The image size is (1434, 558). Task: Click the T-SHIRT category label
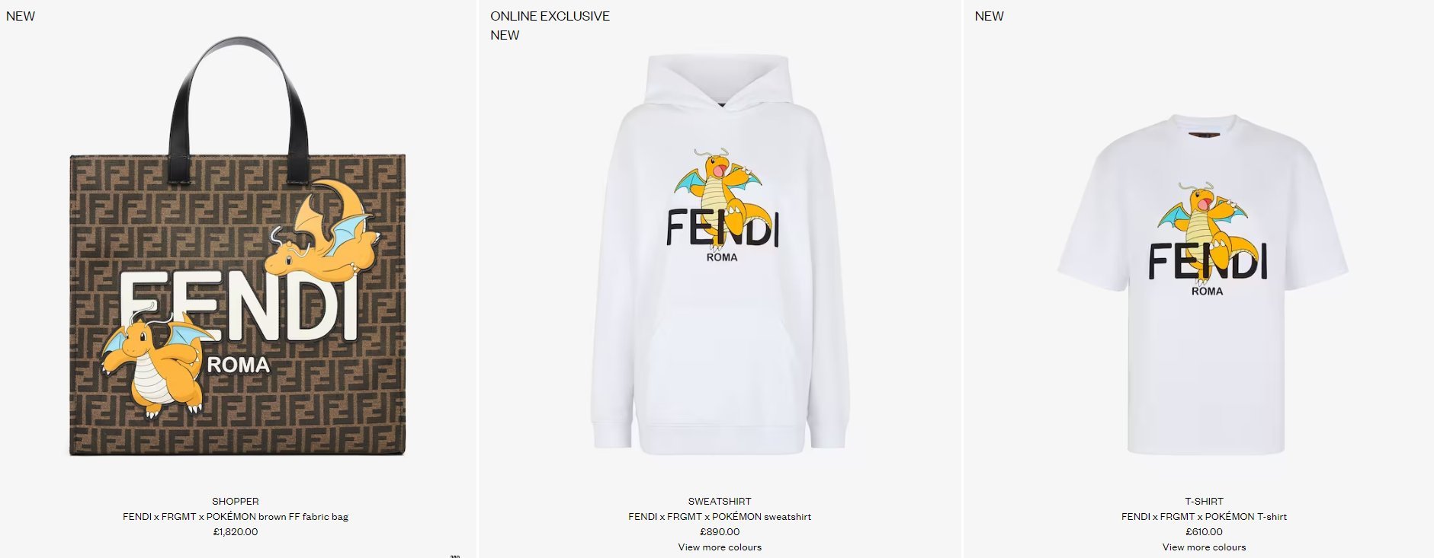point(1204,501)
